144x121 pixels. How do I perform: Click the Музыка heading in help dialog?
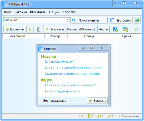(48, 56)
